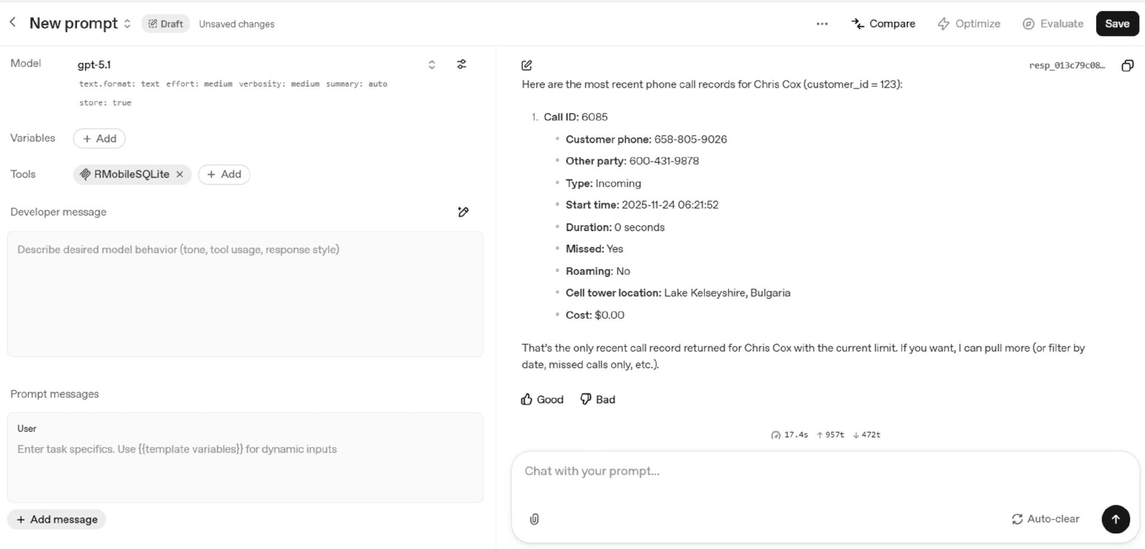The image size is (1145, 549).
Task: Click the Add message button
Action: 56,519
